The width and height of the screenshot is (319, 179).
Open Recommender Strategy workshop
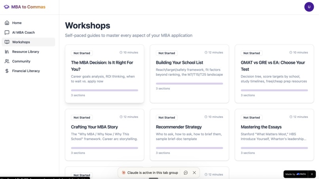[x=190, y=135]
